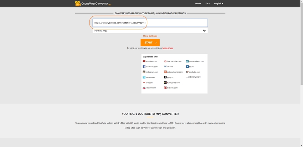
Task: Click the Vimeo icon in Supported sites
Action: (144, 77)
